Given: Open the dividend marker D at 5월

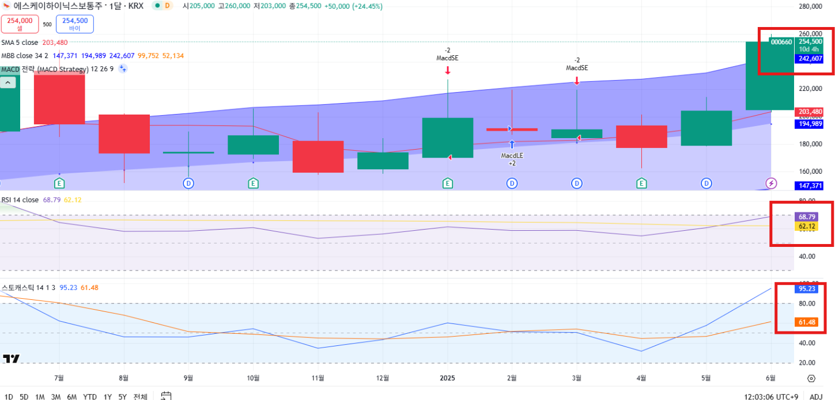Looking at the screenshot, I should click(706, 184).
